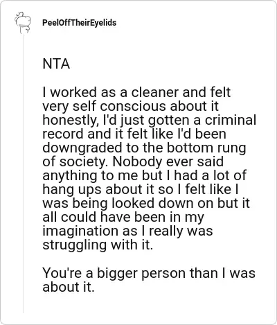Collapse the comment using the vertical thread line
The height and width of the screenshot is (325, 277).
[23, 173]
